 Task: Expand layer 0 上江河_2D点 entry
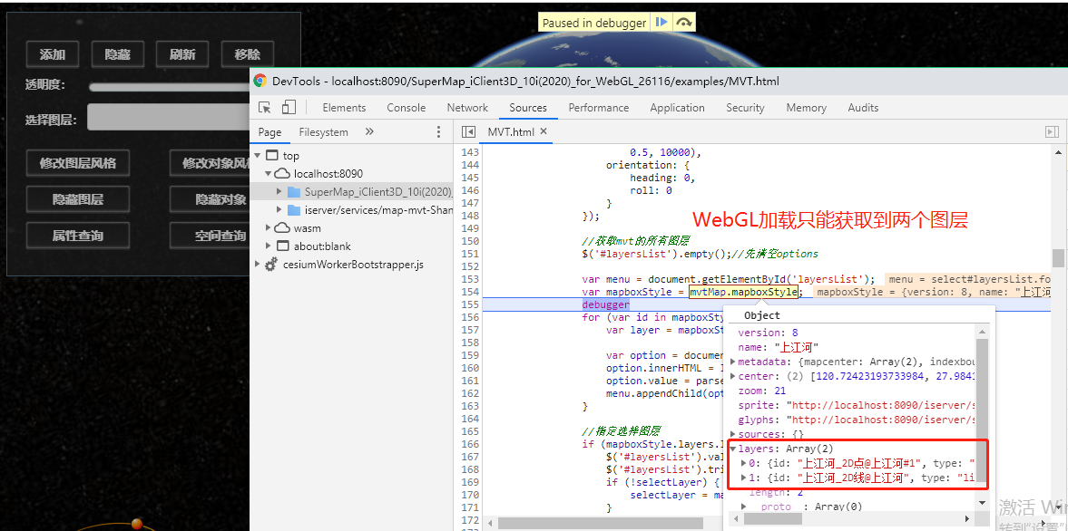click(x=744, y=463)
